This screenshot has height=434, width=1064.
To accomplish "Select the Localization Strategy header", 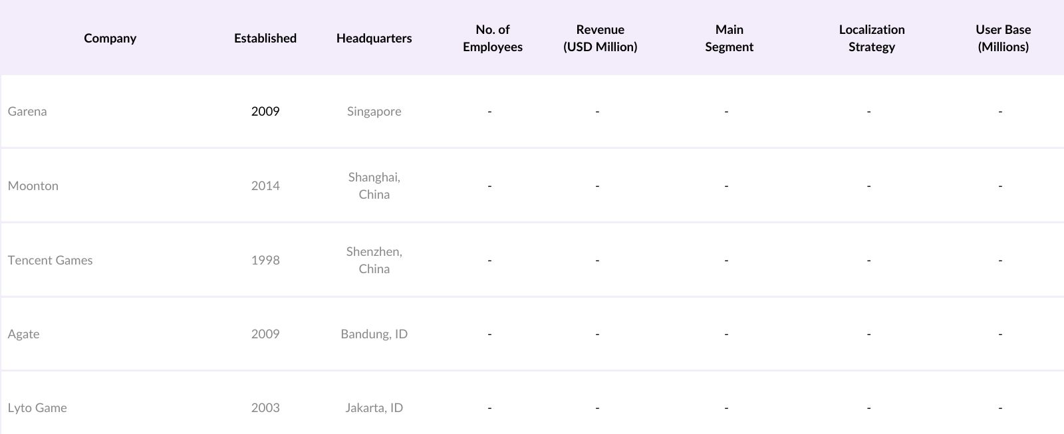I will click(x=871, y=39).
